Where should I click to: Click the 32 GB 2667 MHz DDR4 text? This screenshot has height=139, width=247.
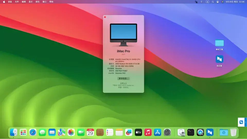tap(124, 66)
